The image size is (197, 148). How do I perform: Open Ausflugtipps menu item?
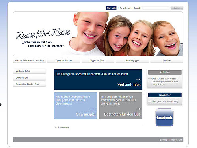click(132, 60)
